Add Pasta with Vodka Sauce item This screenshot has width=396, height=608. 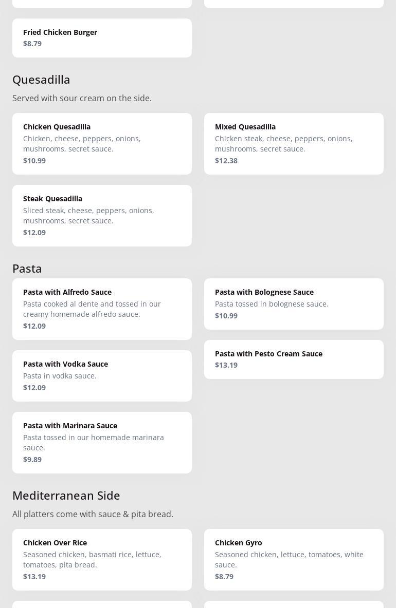tap(102, 376)
